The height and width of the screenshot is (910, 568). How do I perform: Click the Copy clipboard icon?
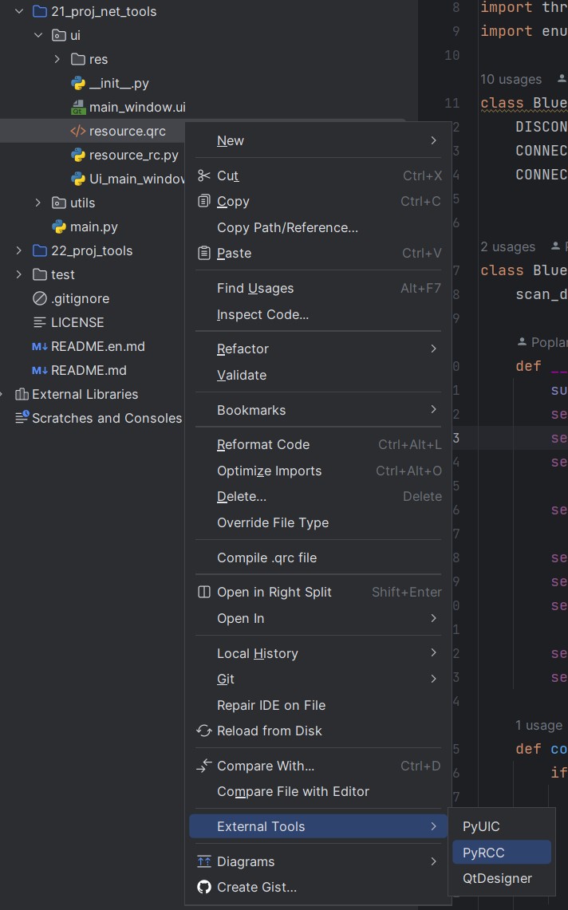[x=204, y=202]
